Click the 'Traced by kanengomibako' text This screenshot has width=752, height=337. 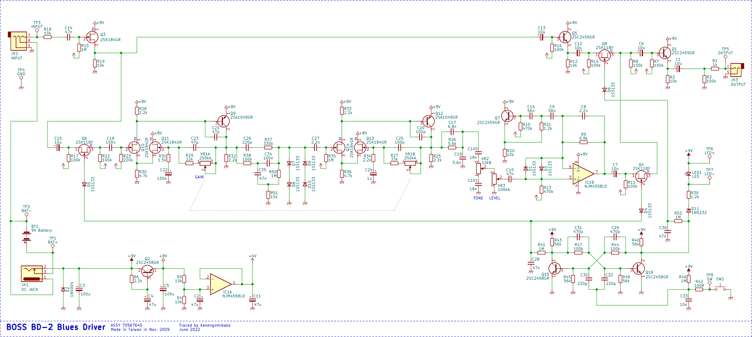(x=205, y=325)
